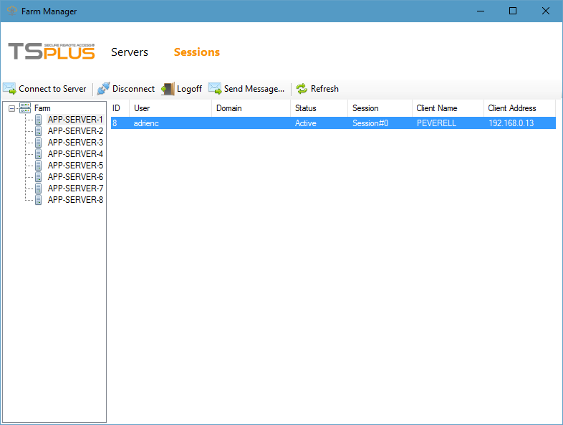Select APP-SERVER-3 in the tree

point(75,143)
